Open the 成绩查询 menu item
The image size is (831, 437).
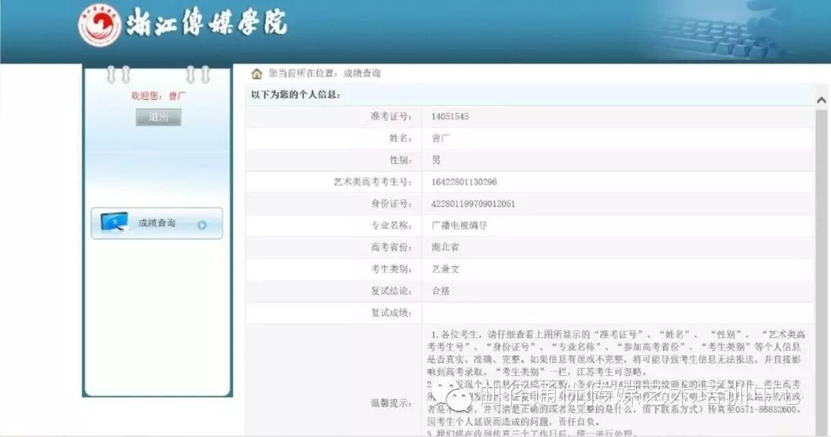click(x=156, y=223)
